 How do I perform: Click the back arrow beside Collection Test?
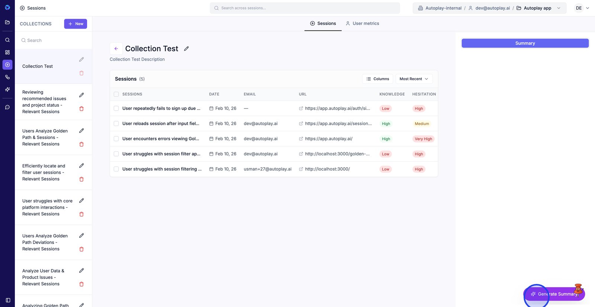click(x=116, y=49)
